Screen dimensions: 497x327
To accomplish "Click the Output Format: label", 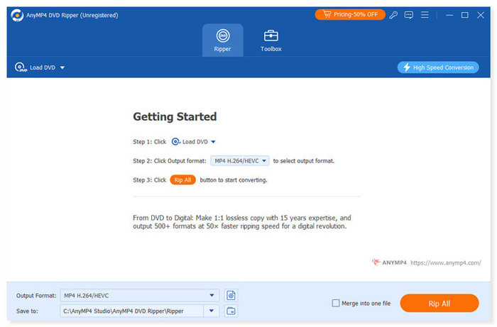I will point(36,295).
